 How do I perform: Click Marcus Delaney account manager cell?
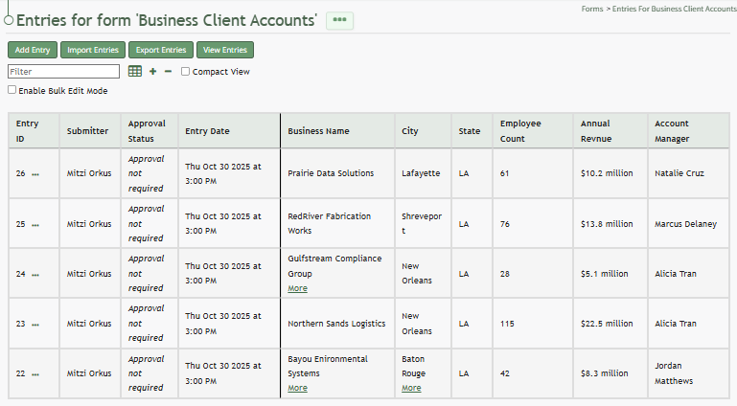click(686, 224)
